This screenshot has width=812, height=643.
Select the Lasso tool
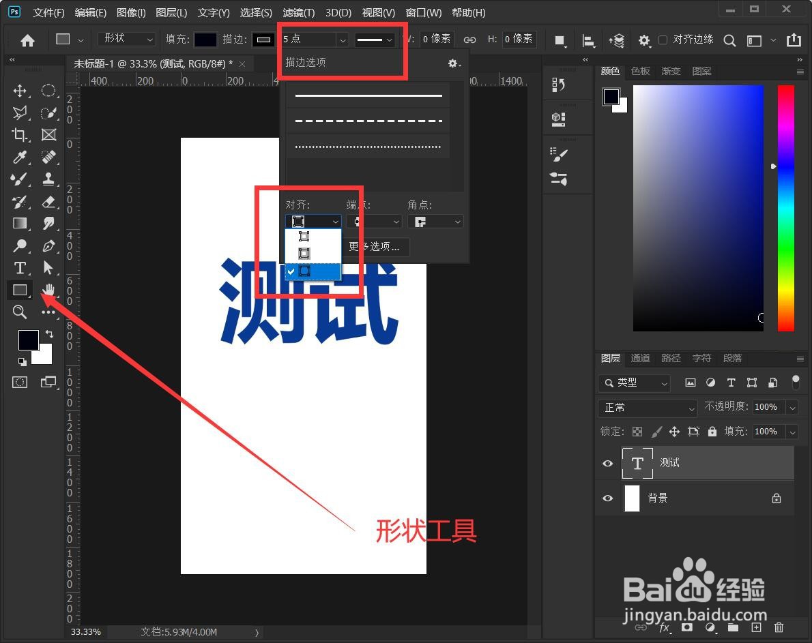(x=19, y=113)
